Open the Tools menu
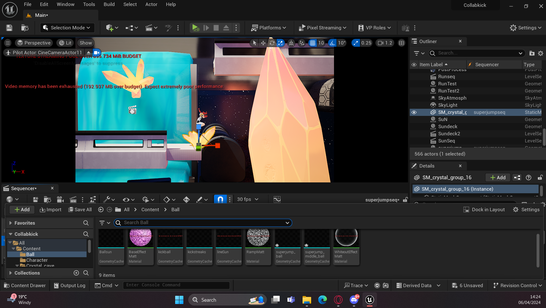 pyautogui.click(x=89, y=4)
